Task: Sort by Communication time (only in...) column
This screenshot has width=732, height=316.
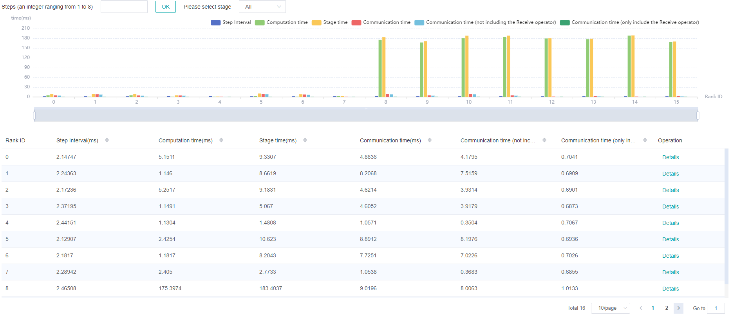Action: point(645,140)
